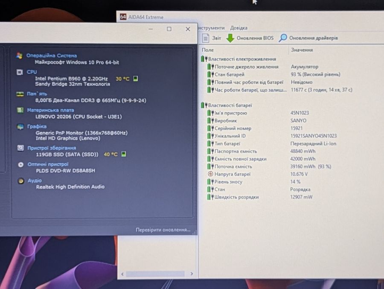Select the 48840 mWh design capacity value
The height and width of the screenshot is (289, 384).
click(303, 151)
